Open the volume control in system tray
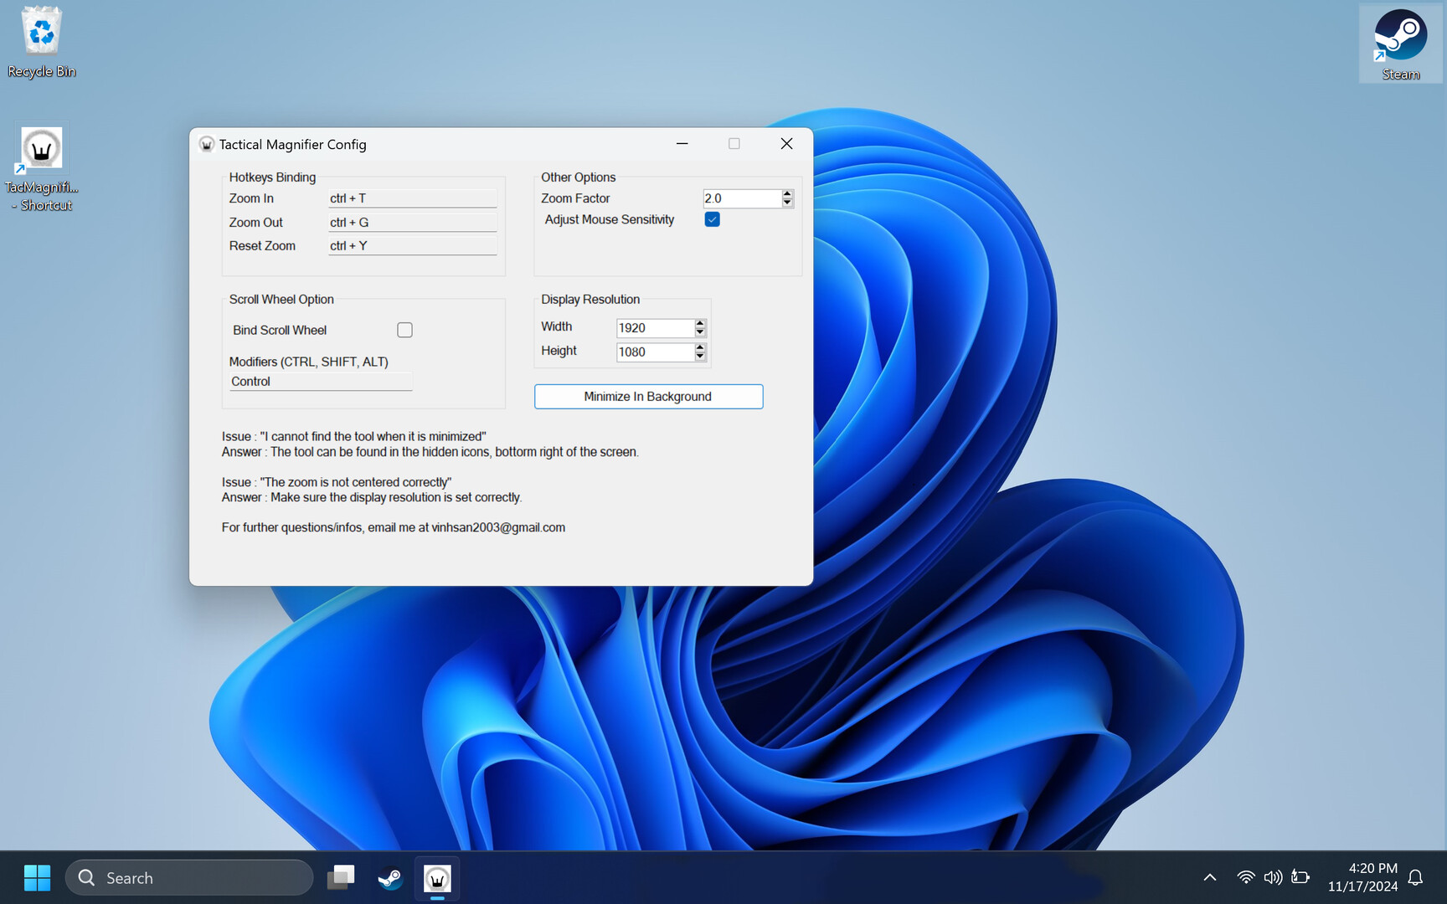 pos(1273,877)
